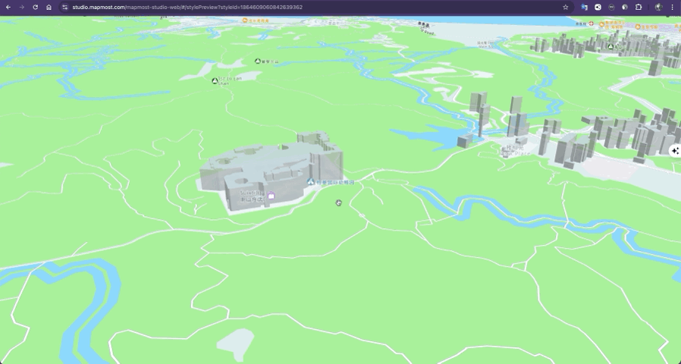Click the browser forward arrow
Image resolution: width=681 pixels, height=364 pixels.
pos(22,8)
